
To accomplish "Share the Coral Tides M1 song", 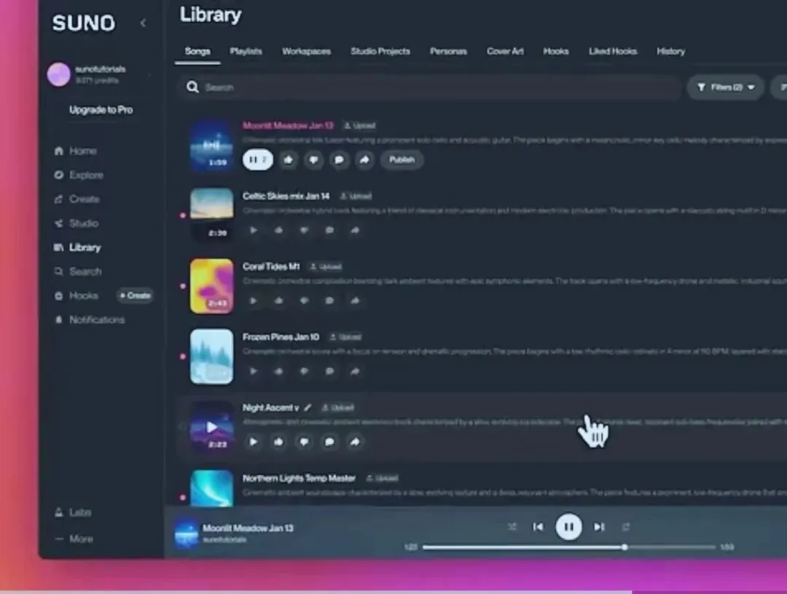I will (355, 301).
